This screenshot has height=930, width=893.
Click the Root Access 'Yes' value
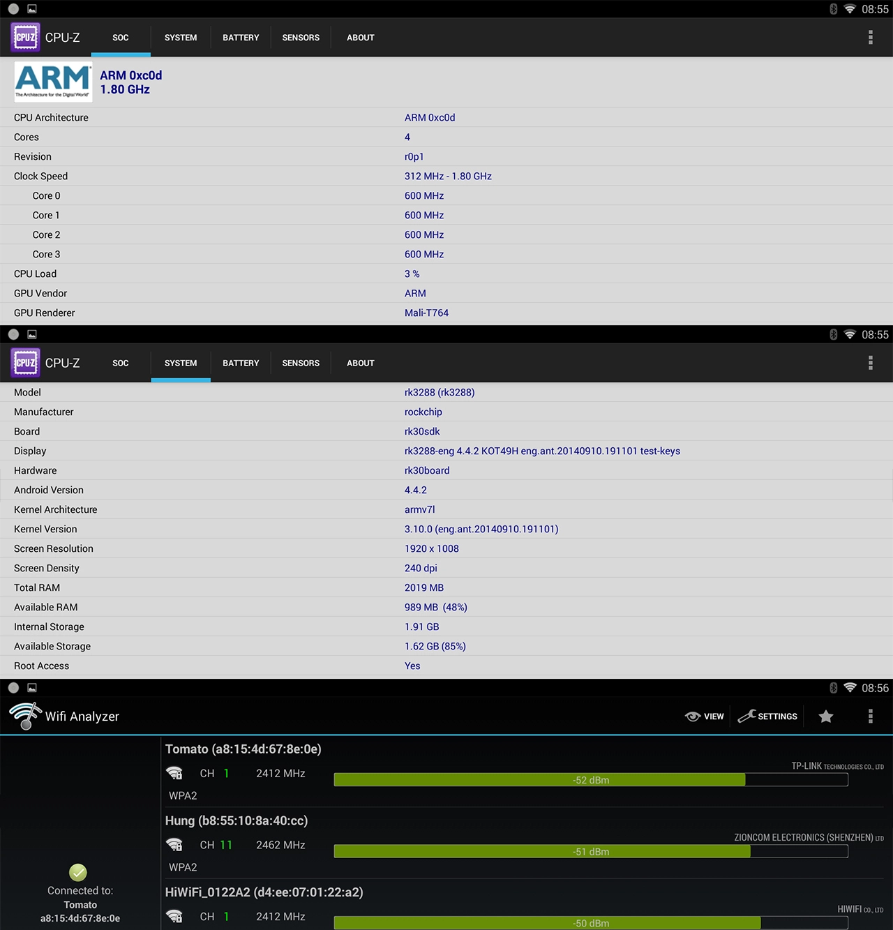click(x=412, y=666)
